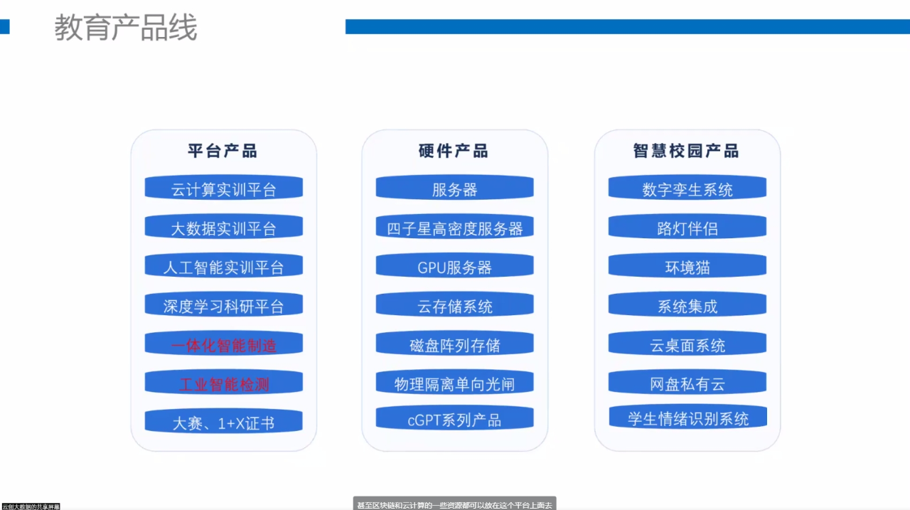Click 深度学习科研平台 pill
The image size is (910, 510).
tap(223, 306)
